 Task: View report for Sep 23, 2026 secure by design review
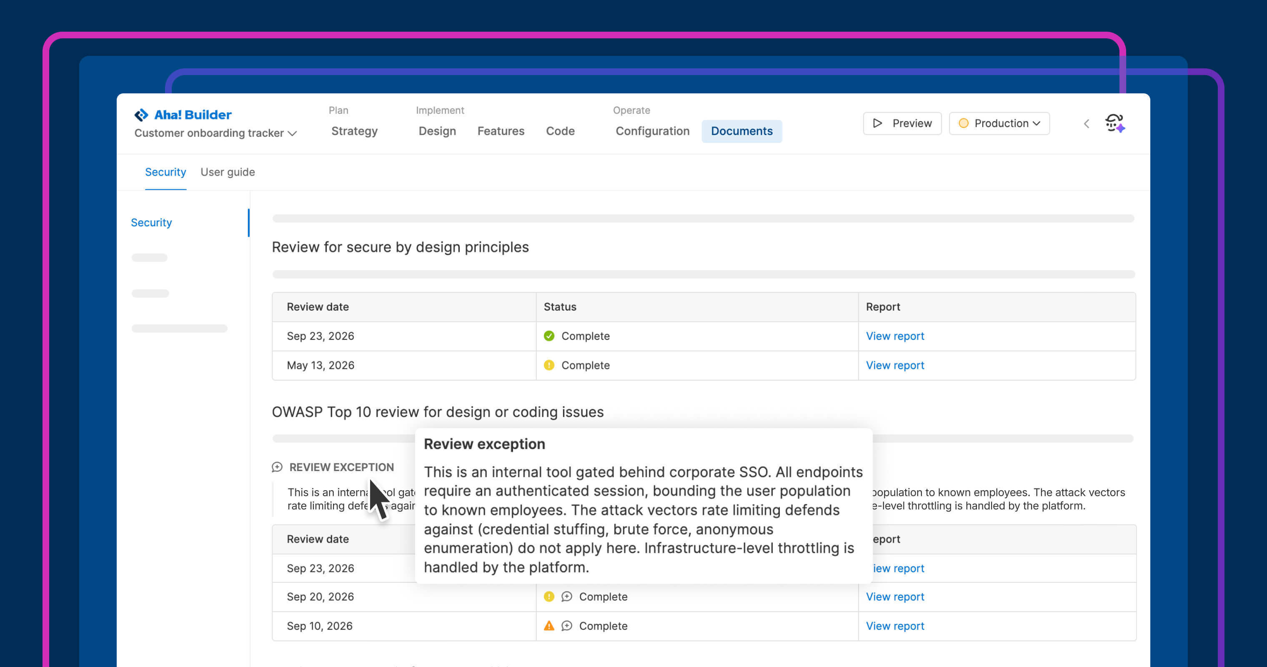[x=895, y=336]
